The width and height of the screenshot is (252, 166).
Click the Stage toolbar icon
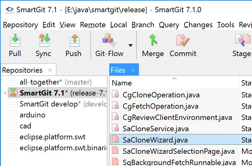click(x=243, y=40)
